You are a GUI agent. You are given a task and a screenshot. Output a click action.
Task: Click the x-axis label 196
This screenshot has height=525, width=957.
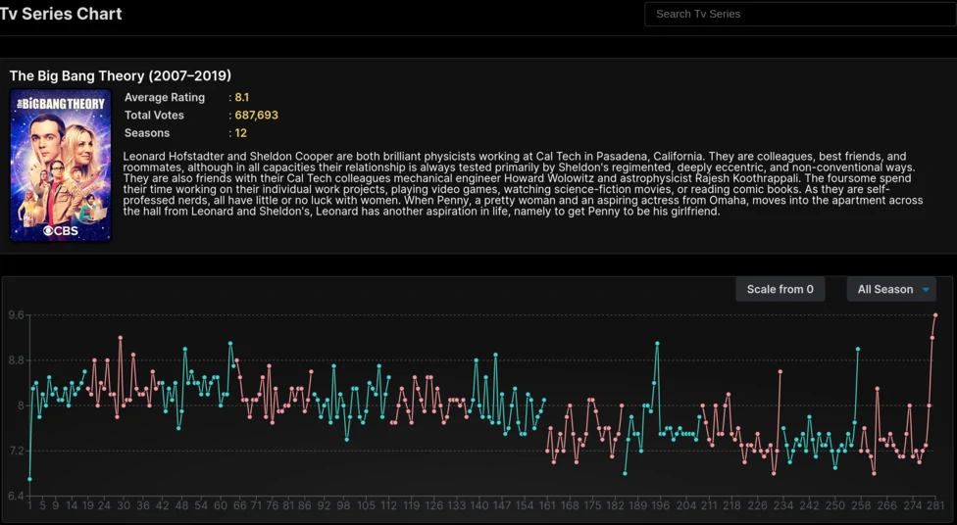[x=660, y=505]
